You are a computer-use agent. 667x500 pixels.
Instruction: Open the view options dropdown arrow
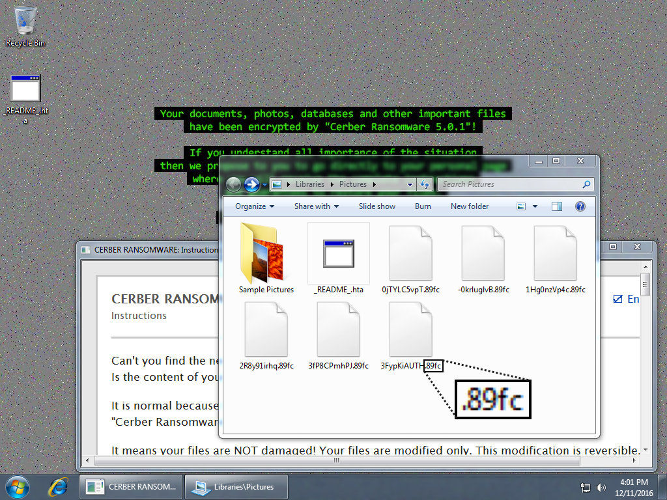(535, 206)
